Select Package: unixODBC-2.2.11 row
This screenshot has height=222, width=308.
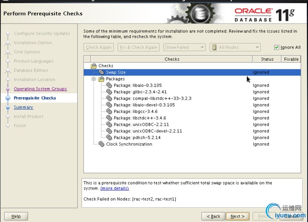point(192,124)
